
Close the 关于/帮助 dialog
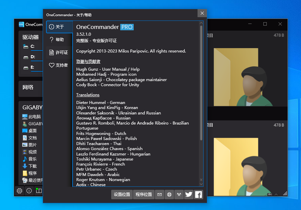tap(202, 13)
